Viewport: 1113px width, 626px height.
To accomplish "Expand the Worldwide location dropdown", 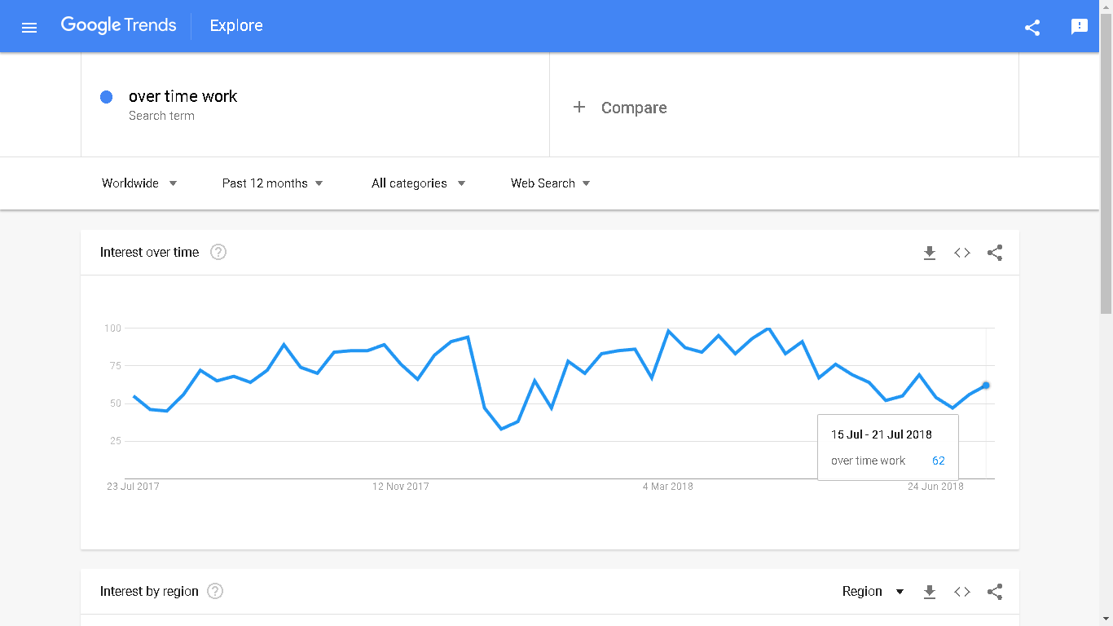I will (x=139, y=183).
